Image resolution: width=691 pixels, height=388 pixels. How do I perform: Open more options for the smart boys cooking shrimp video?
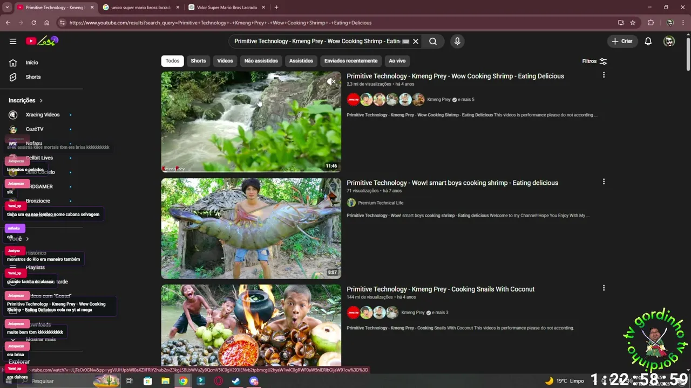(604, 182)
